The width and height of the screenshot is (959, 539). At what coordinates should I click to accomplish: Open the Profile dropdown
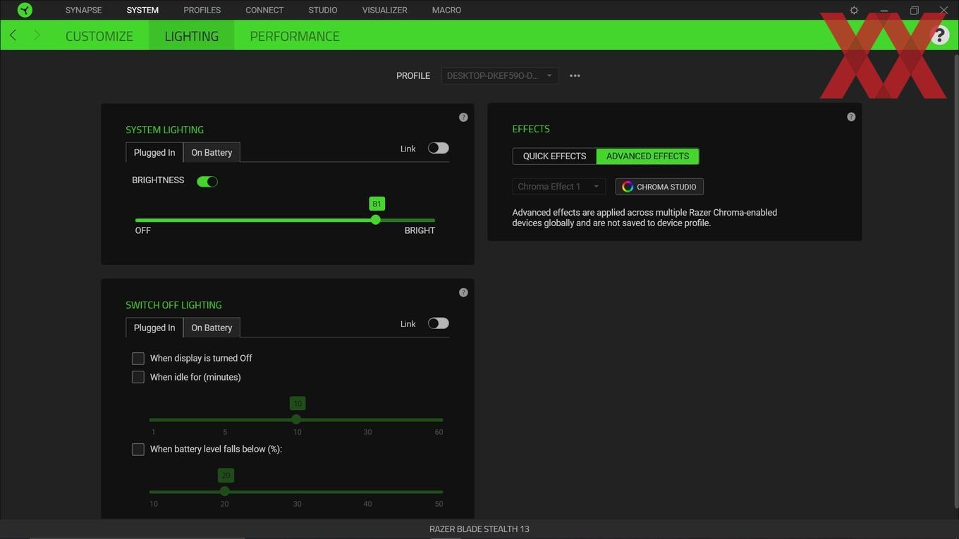tap(500, 75)
